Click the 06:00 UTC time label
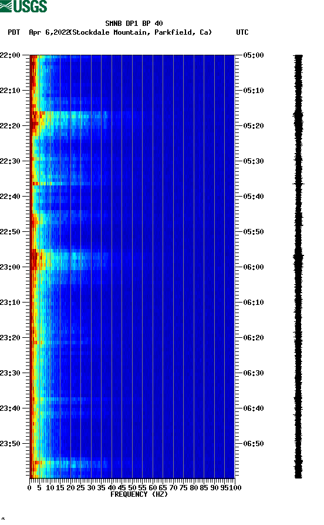The height and width of the screenshot is (525, 324). (254, 267)
